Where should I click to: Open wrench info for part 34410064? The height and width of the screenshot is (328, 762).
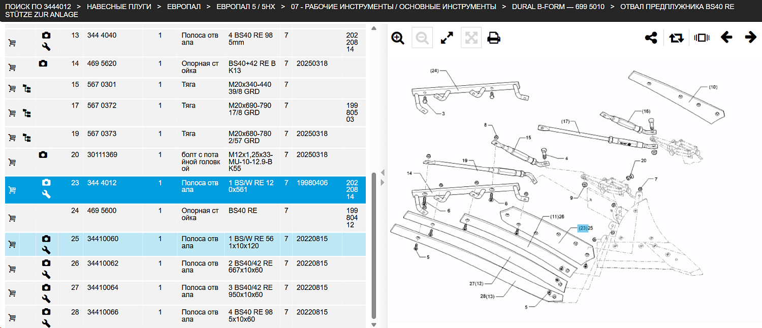(x=46, y=299)
